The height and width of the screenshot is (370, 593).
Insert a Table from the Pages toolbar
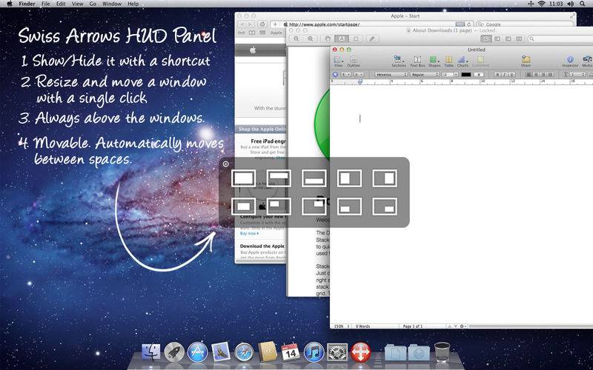pyautogui.click(x=448, y=61)
